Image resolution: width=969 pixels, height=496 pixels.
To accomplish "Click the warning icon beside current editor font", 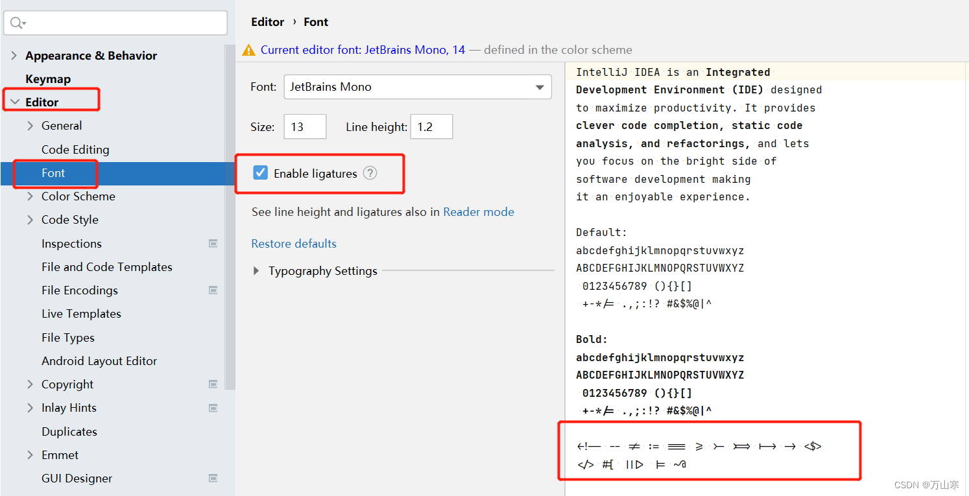I will click(248, 50).
